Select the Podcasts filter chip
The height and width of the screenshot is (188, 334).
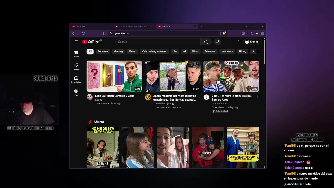103,51
